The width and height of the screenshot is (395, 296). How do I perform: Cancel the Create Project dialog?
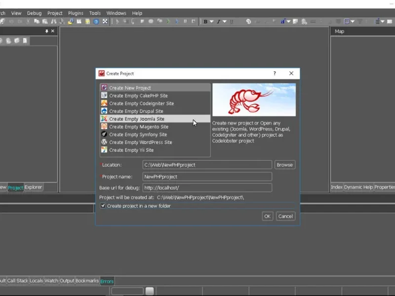[285, 216]
